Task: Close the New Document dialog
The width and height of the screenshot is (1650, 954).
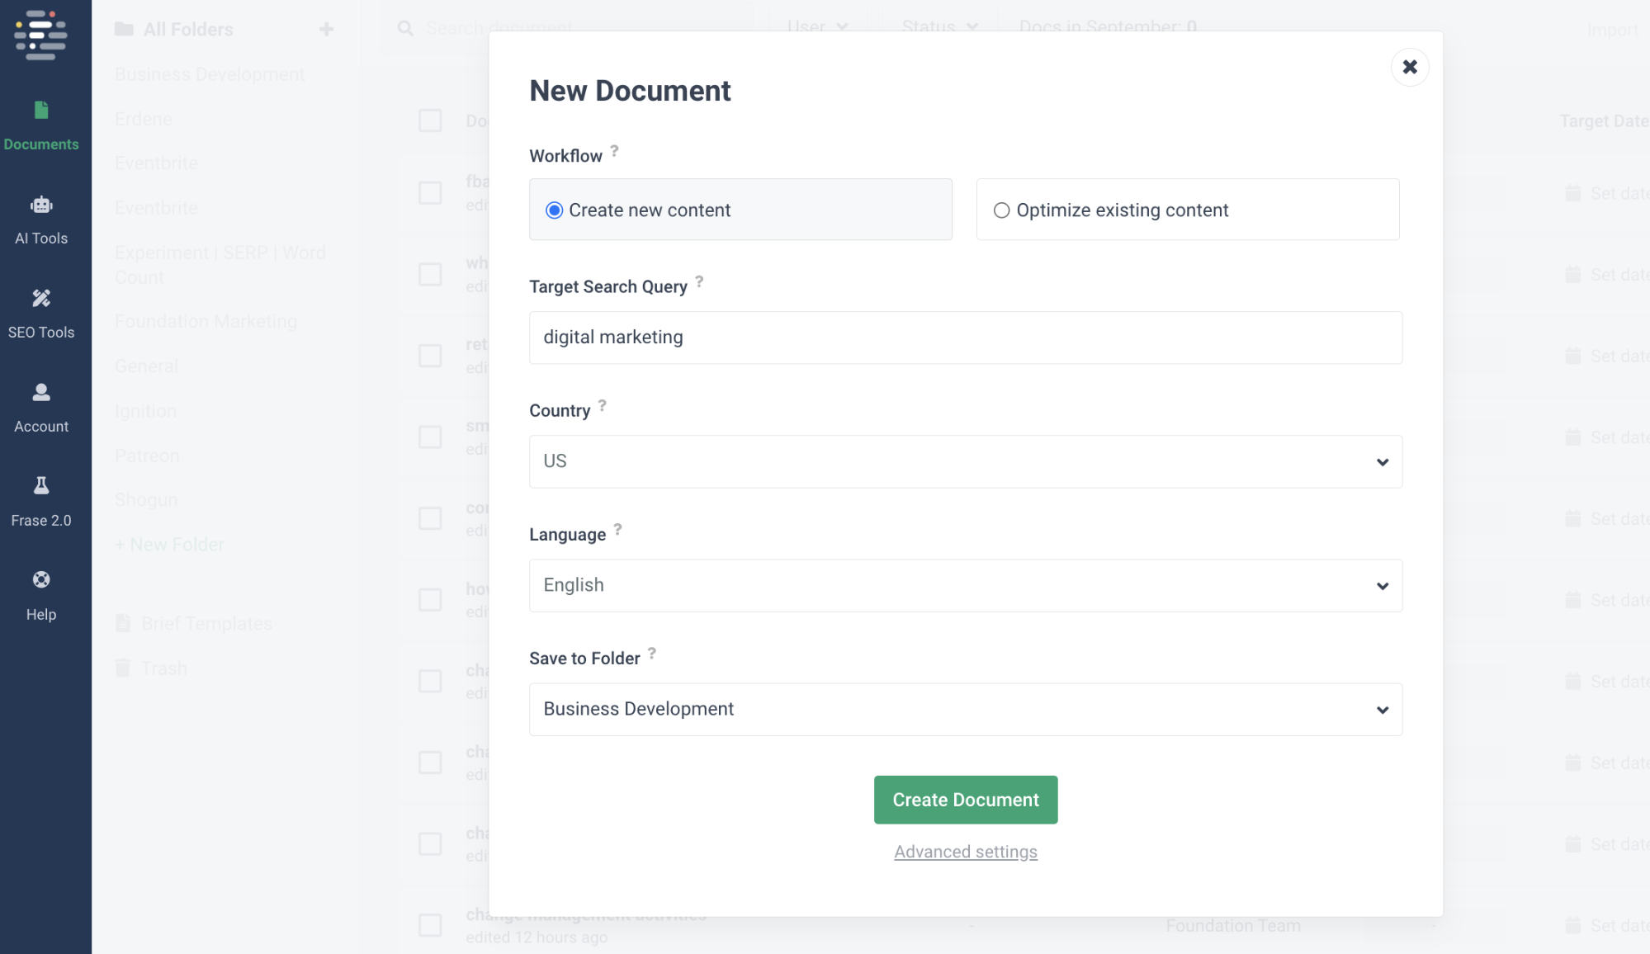Action: tap(1409, 67)
